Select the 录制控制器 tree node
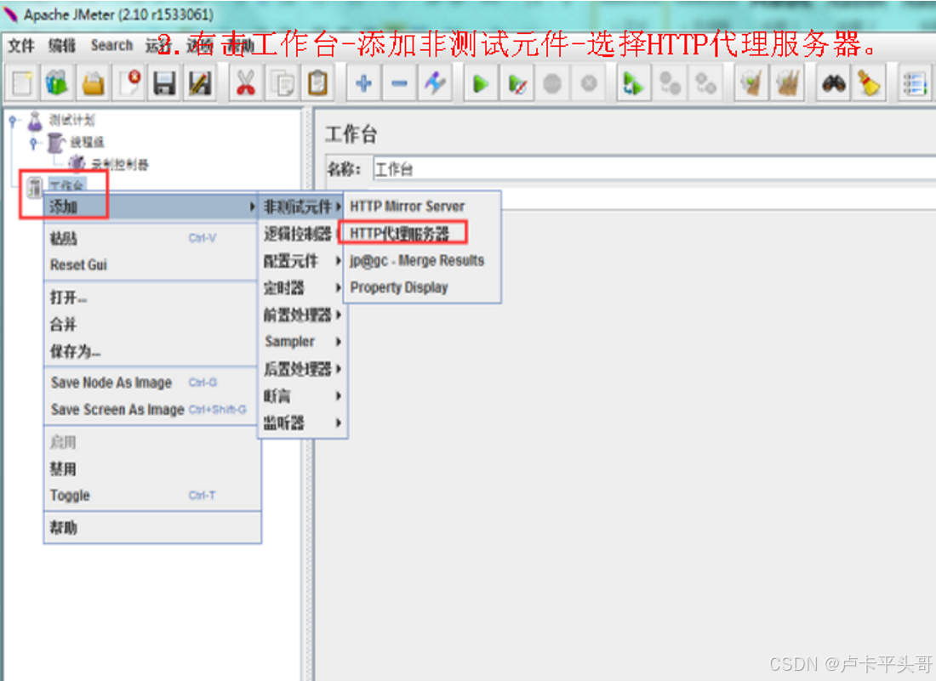The image size is (936, 681). (119, 164)
